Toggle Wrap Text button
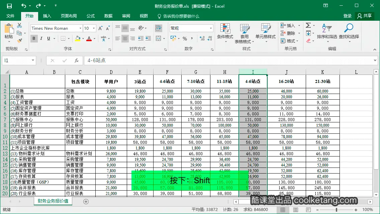Viewport: 380px width, 214px height. click(x=159, y=28)
